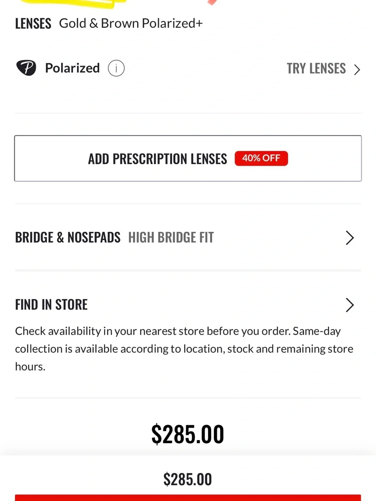376x501 pixels.
Task: Click the store availability description paragraph
Action: point(184,349)
